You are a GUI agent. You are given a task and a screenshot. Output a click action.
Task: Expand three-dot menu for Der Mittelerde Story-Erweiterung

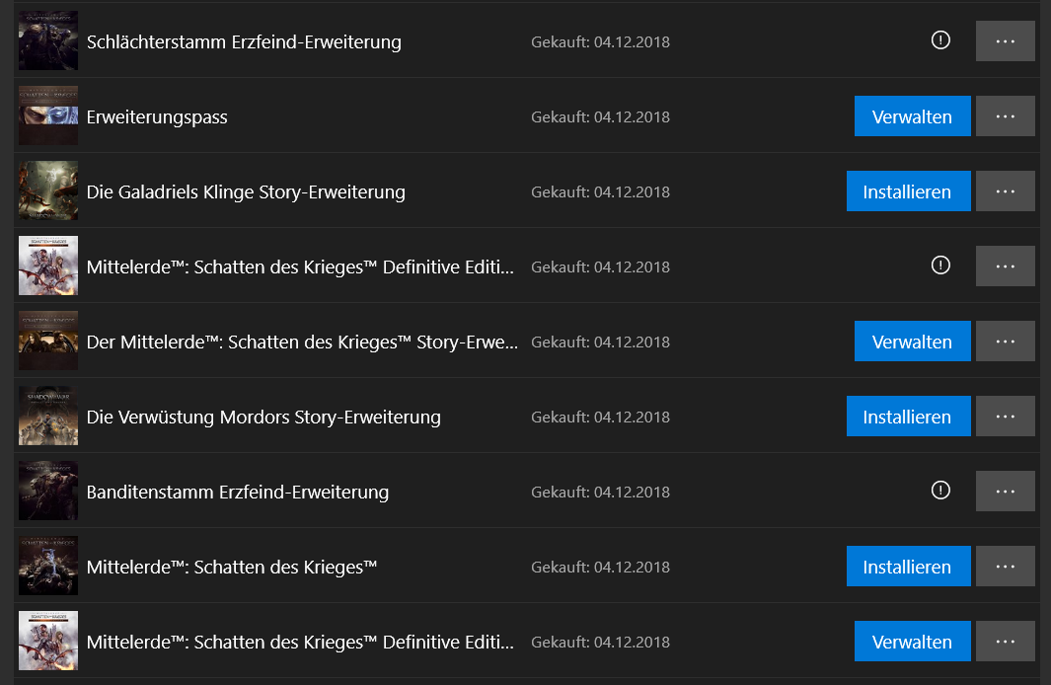1005,342
